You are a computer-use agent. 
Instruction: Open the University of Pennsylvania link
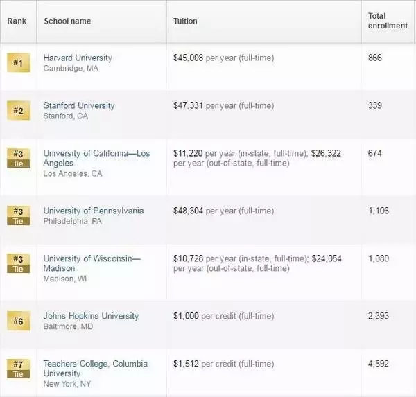(94, 211)
